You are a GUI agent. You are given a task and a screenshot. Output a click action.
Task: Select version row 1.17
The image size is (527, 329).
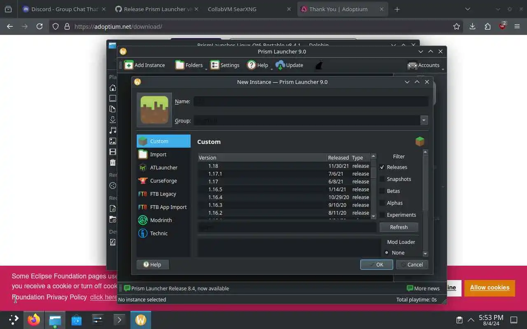coord(284,181)
